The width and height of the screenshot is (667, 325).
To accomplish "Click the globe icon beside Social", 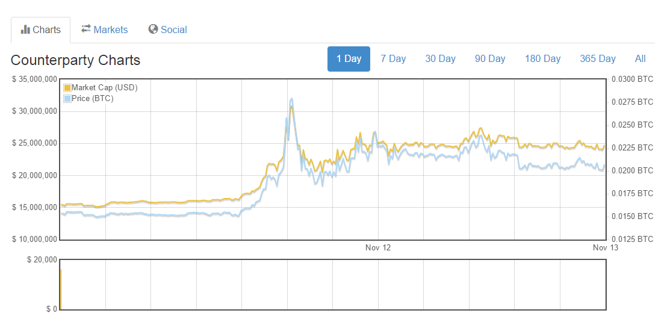I will coord(153,29).
